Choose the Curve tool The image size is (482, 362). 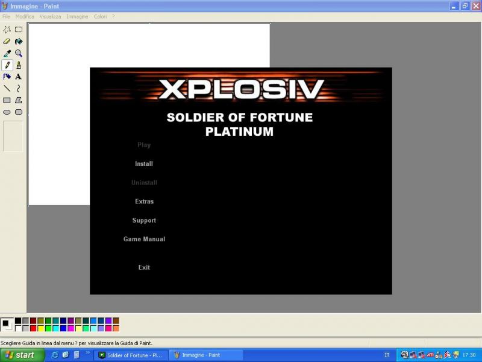click(x=19, y=89)
